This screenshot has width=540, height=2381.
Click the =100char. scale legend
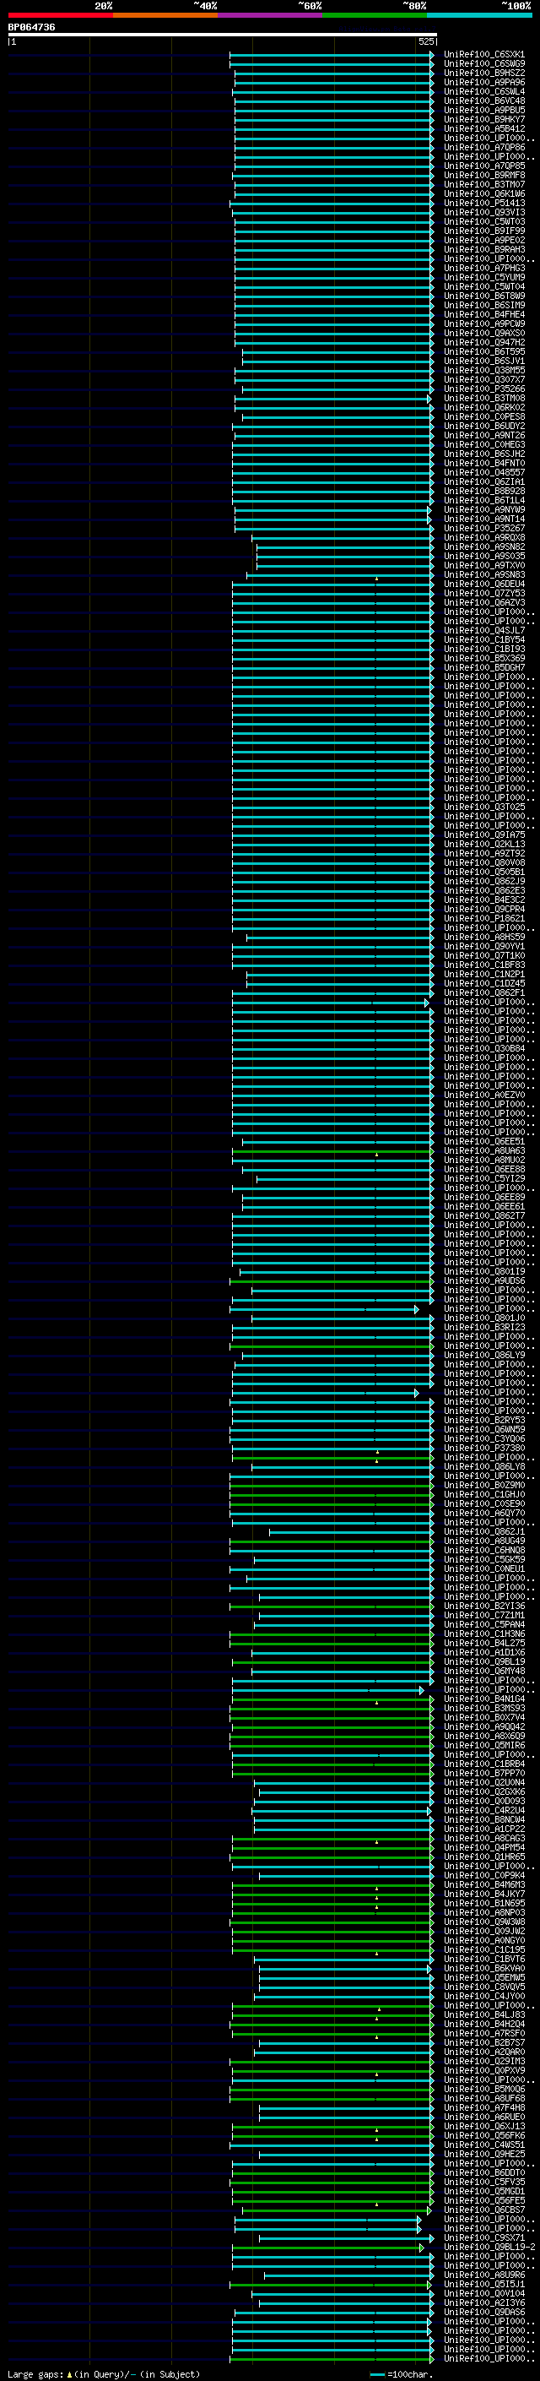click(x=402, y=2374)
